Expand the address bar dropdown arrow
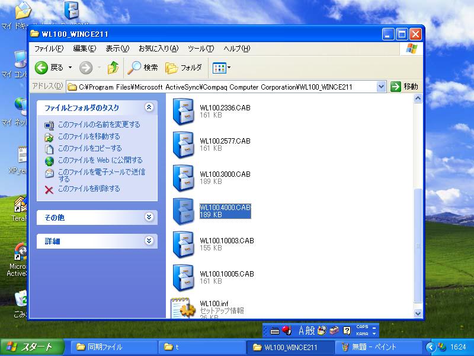The width and height of the screenshot is (474, 356). coord(381,87)
